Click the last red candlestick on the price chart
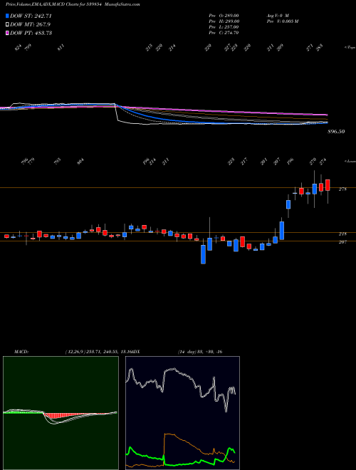356x470 pixels. pos(328,185)
